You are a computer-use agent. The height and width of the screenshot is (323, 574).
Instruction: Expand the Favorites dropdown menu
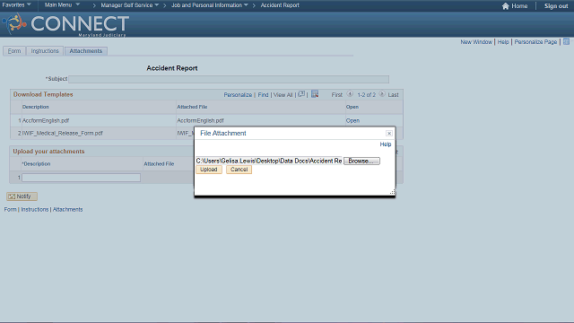pyautogui.click(x=17, y=5)
